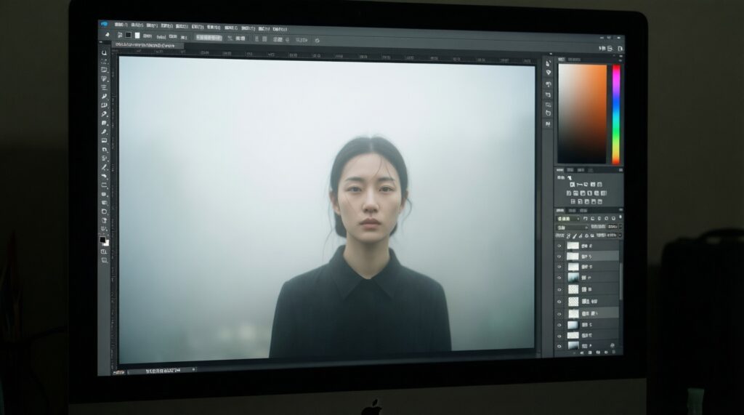Hide the topmost layer using its eye icon
Viewport: 744px width, 415px height.
coord(559,246)
